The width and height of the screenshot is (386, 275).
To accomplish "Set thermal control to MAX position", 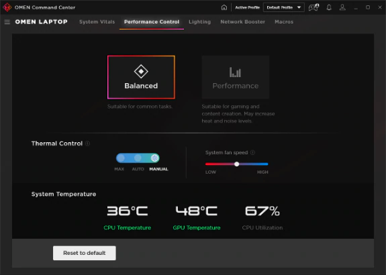I will (x=121, y=158).
